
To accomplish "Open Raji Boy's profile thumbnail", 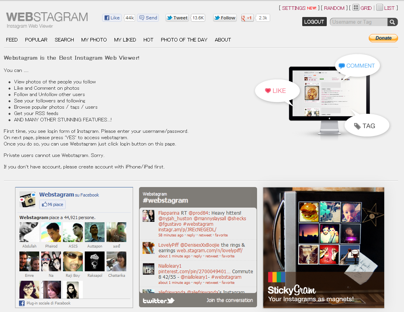I will (73, 261).
